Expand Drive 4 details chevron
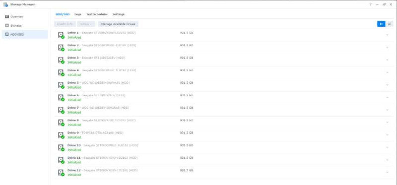Image resolution: width=397 pixels, height=185 pixels. pyautogui.click(x=387, y=72)
